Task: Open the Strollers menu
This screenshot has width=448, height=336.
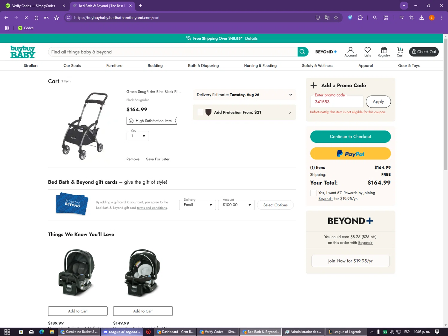Action: (31, 66)
